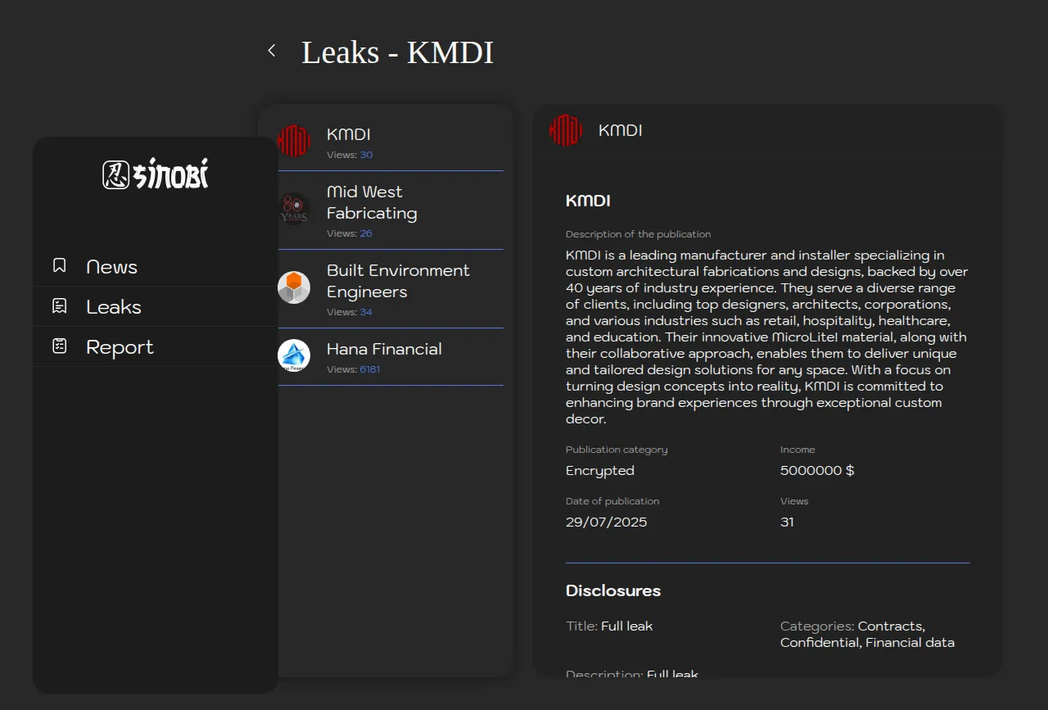Open the Leaks menu item
Screen dimensions: 1048x710
pos(114,307)
